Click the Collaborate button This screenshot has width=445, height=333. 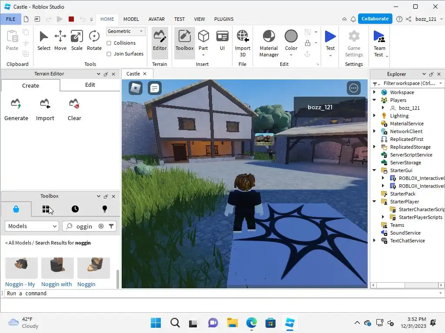point(375,19)
